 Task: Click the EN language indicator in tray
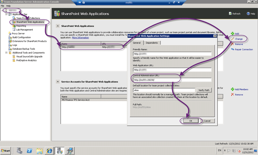(220, 150)
